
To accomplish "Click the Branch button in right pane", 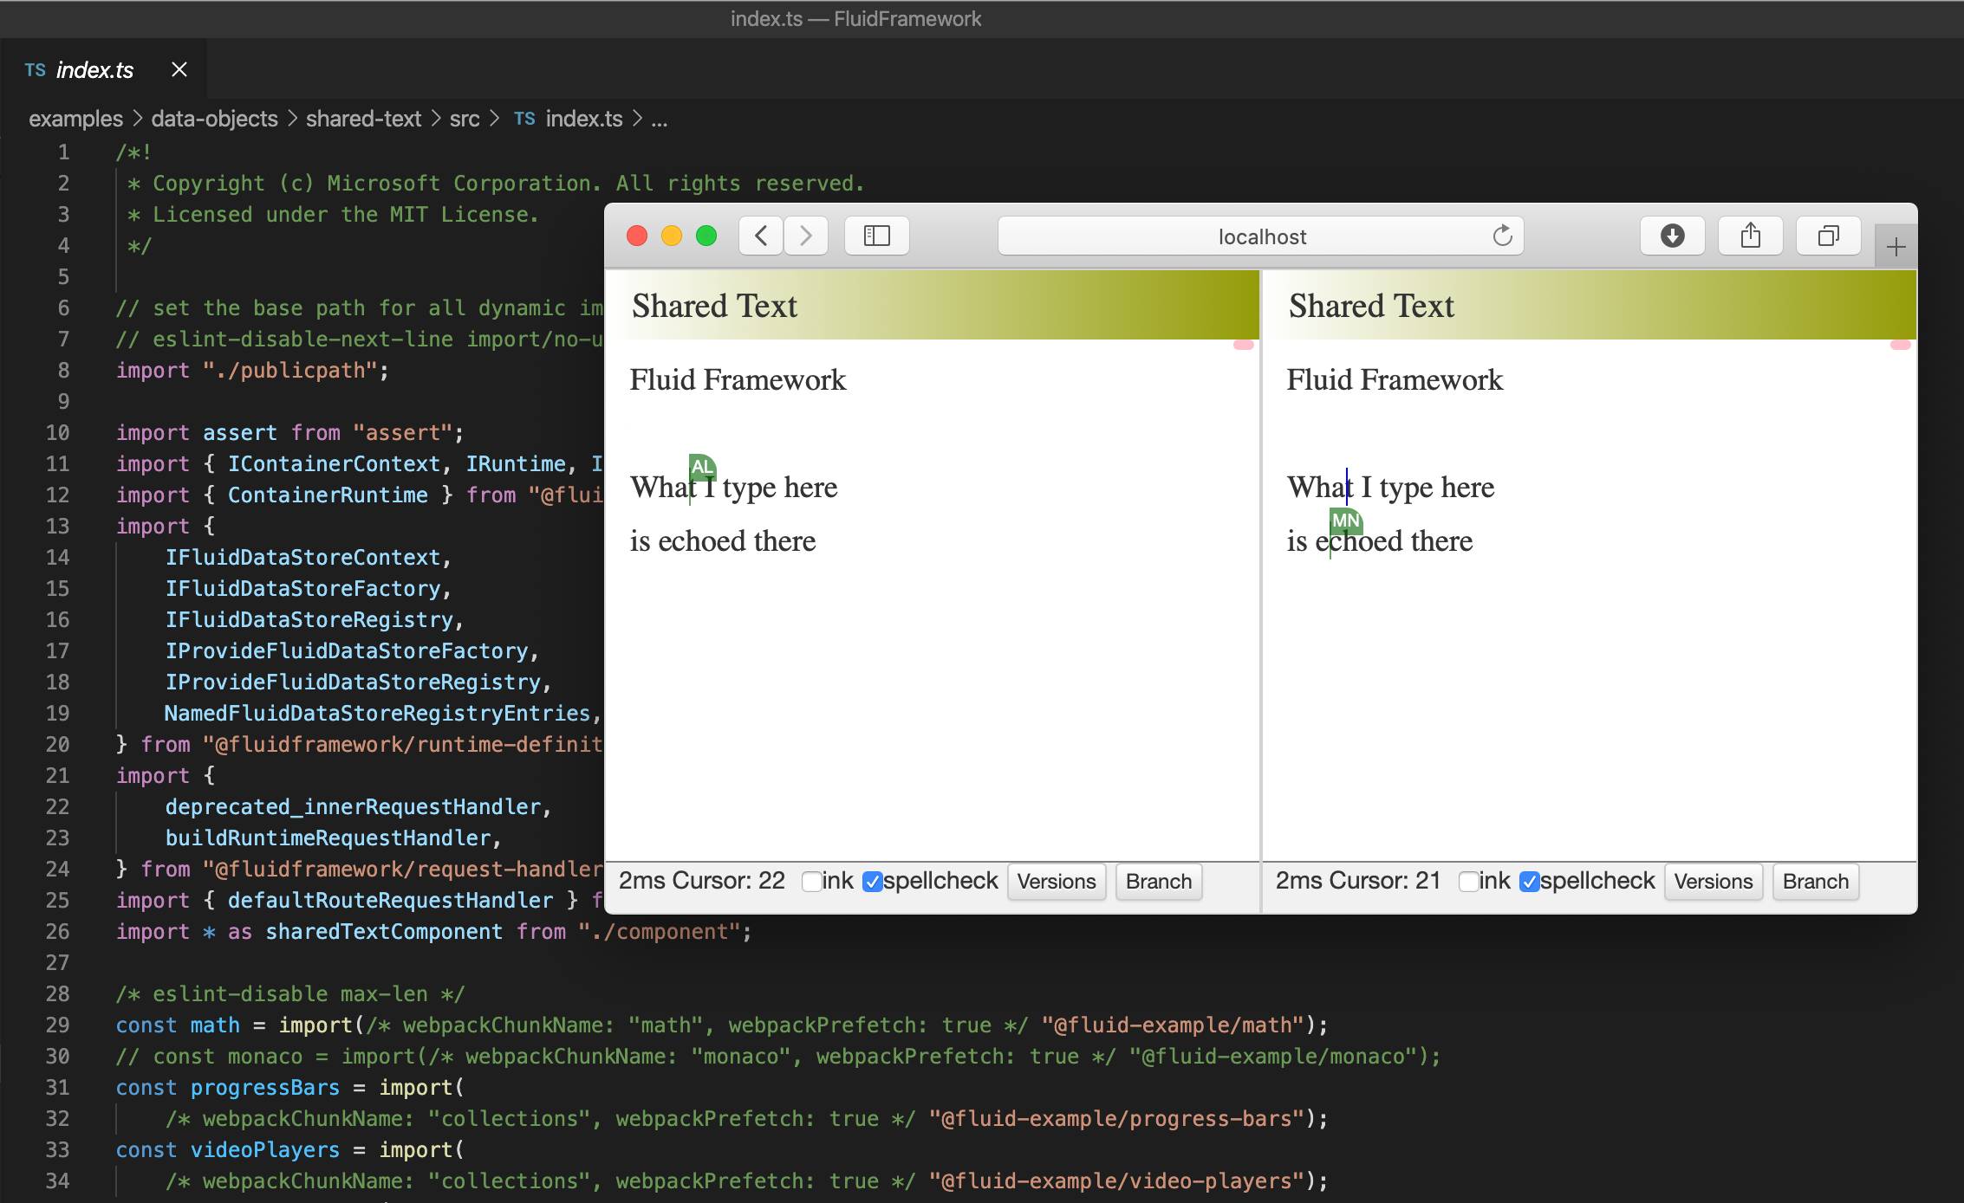I will 1818,881.
